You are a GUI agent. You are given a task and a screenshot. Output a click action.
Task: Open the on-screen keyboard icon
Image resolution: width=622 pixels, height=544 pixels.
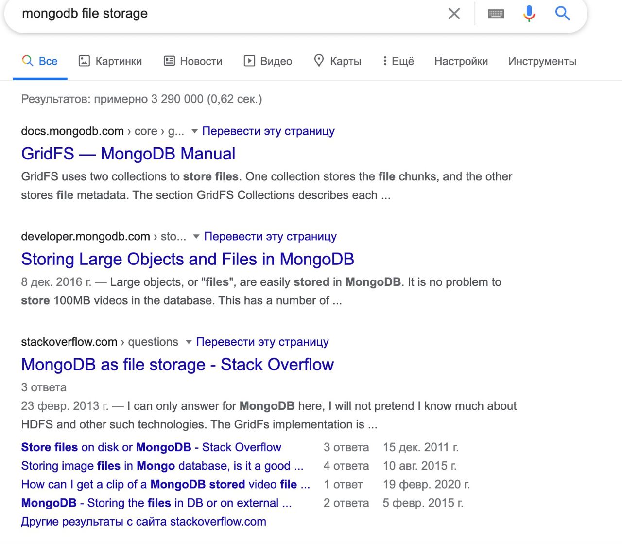coord(496,14)
